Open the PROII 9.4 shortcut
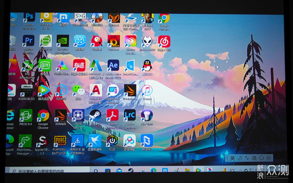This screenshot has width=293, height=183. (26, 115)
